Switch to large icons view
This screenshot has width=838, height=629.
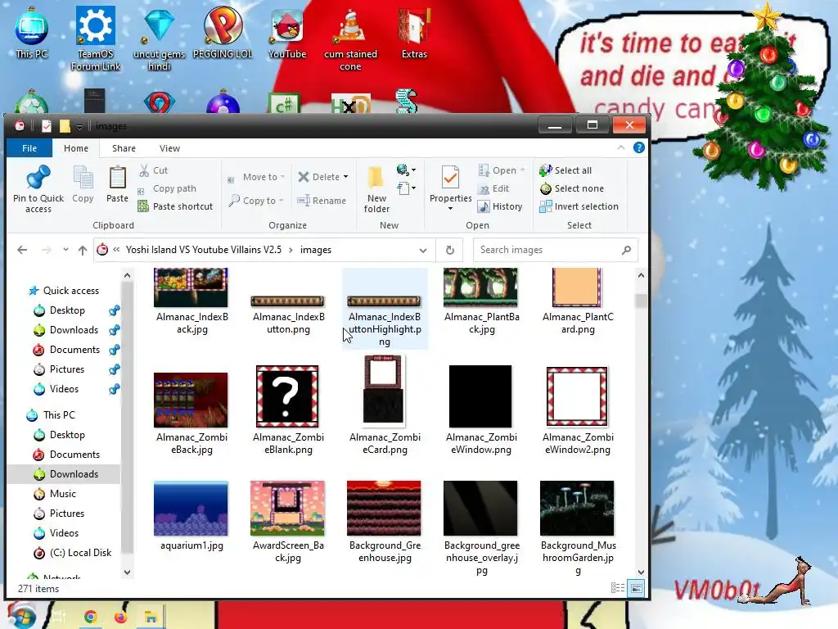pos(636,588)
